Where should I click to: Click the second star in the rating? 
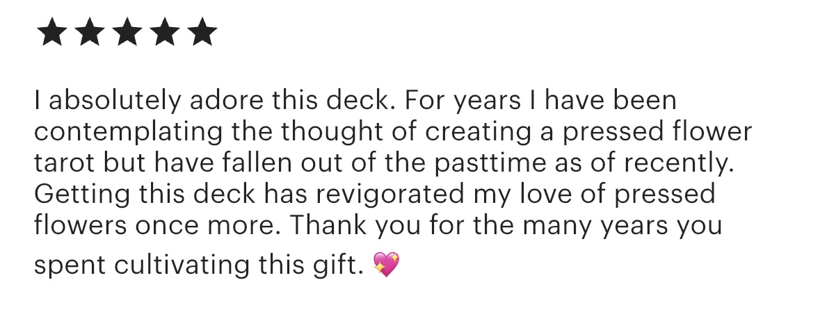click(x=88, y=33)
